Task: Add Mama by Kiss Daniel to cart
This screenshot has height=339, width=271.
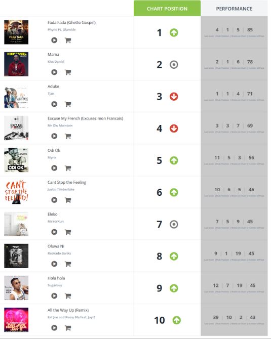Action: [68, 72]
